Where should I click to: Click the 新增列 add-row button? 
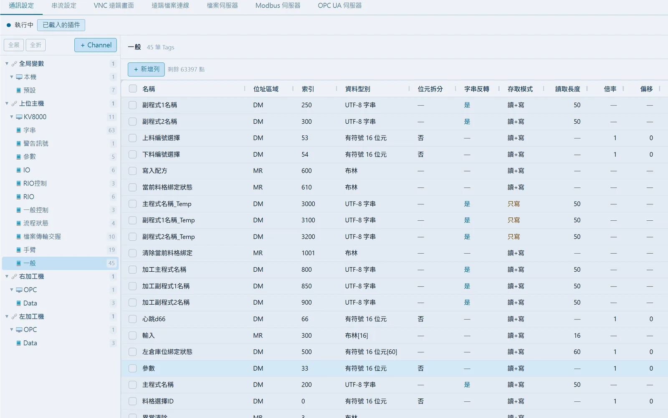pyautogui.click(x=146, y=69)
